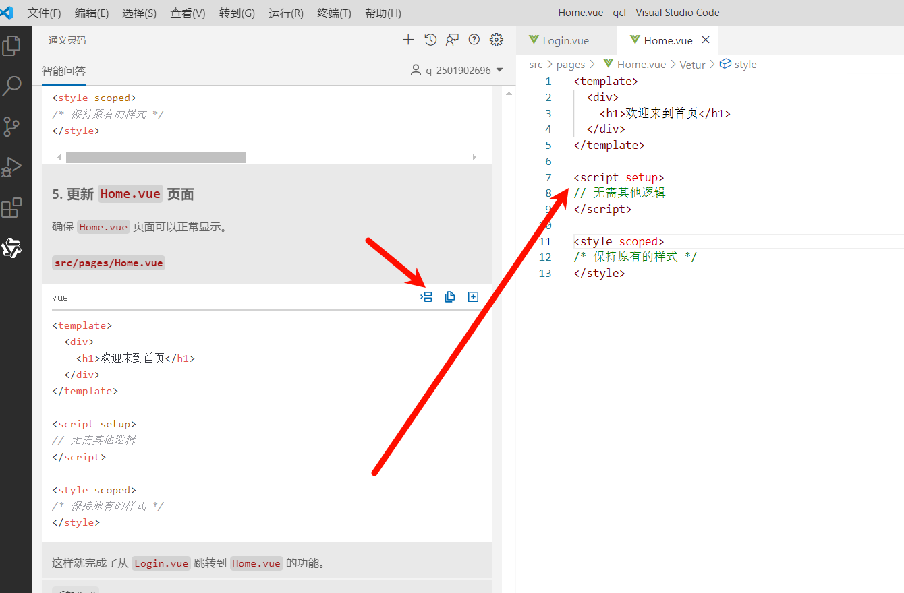Image resolution: width=904 pixels, height=593 pixels.
Task: Open the Explorer view in activity bar
Action: click(x=11, y=46)
